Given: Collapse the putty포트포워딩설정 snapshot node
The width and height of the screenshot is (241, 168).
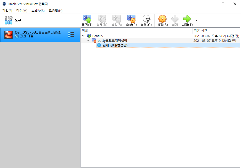Looking at the screenshot, I should (x=89, y=41).
